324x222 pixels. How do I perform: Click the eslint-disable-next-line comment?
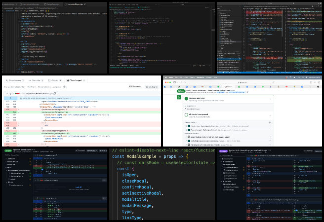click(x=163, y=150)
